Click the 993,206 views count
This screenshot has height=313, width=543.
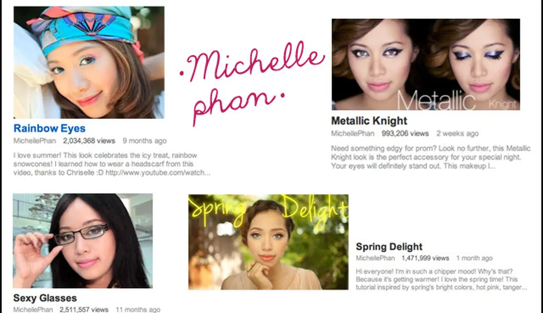point(405,133)
